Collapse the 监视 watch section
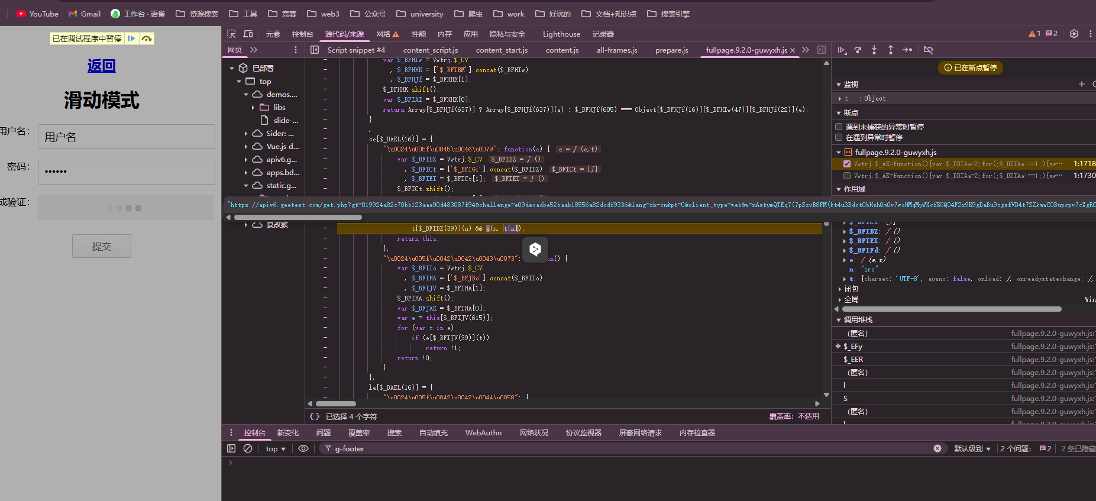 839,85
